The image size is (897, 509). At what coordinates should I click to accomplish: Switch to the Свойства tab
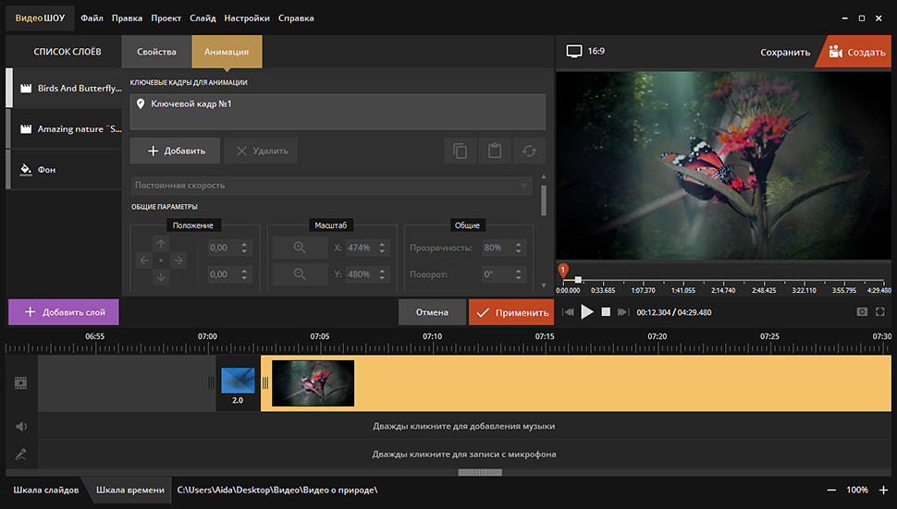(x=156, y=52)
